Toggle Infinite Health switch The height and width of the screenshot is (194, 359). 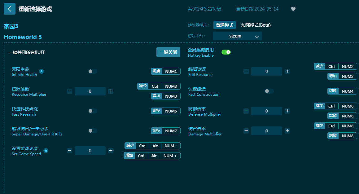(x=93, y=71)
